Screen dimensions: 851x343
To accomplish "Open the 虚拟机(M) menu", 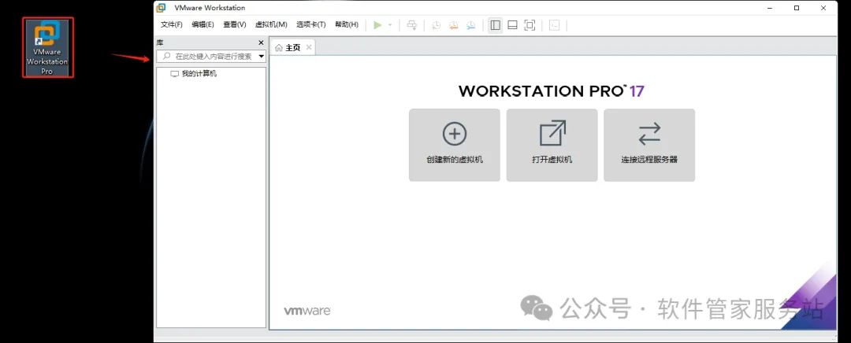I will [271, 24].
